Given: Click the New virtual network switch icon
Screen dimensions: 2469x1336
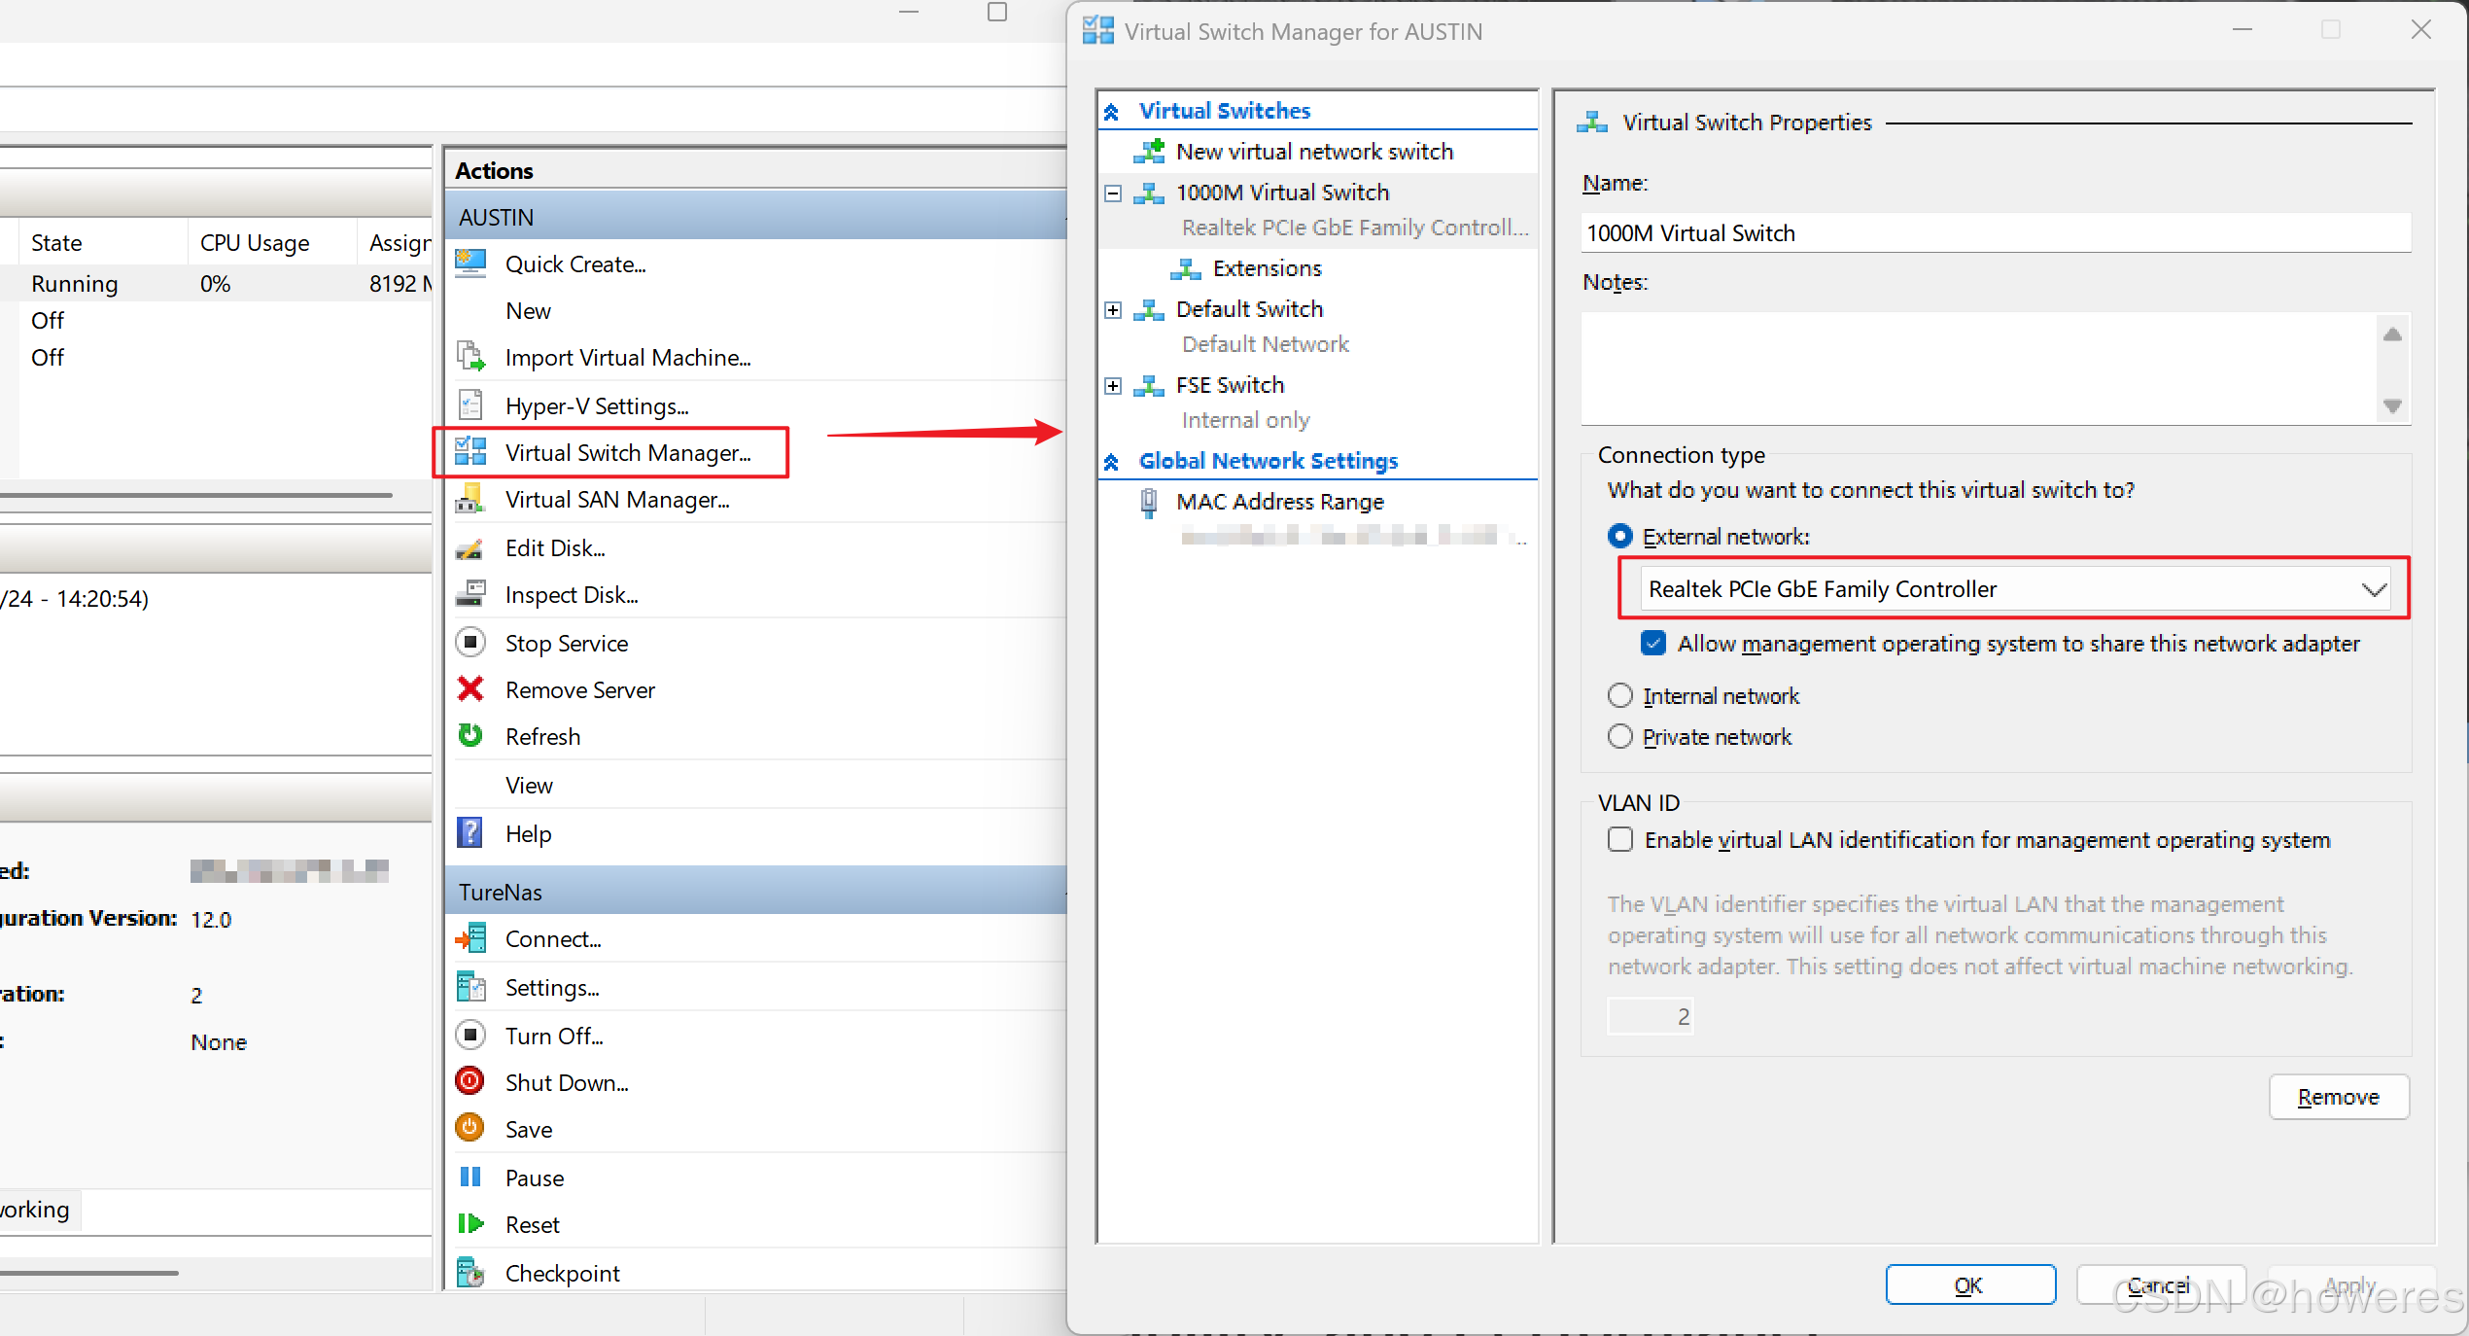Looking at the screenshot, I should 1149,151.
